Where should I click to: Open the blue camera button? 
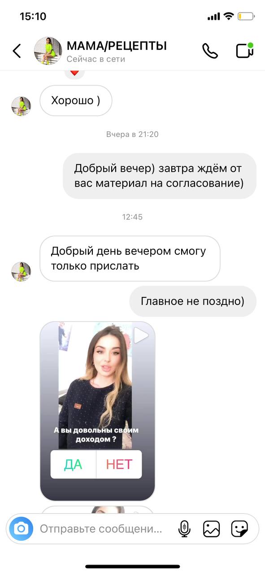point(21,529)
